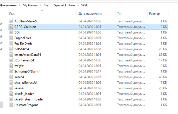
Task: Expand breadcrumb chevron after Документы
Action: pyautogui.click(x=19, y=5)
